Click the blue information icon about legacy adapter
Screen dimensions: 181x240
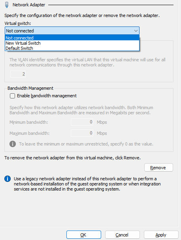coord(8,179)
